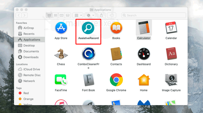Open iCloud Drive in the sidebar
The image size is (203, 113).
[x=30, y=69]
